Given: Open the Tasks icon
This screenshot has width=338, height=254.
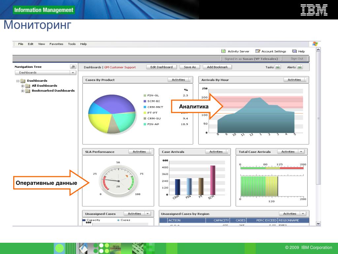Looking at the screenshot, I should coord(278,67).
